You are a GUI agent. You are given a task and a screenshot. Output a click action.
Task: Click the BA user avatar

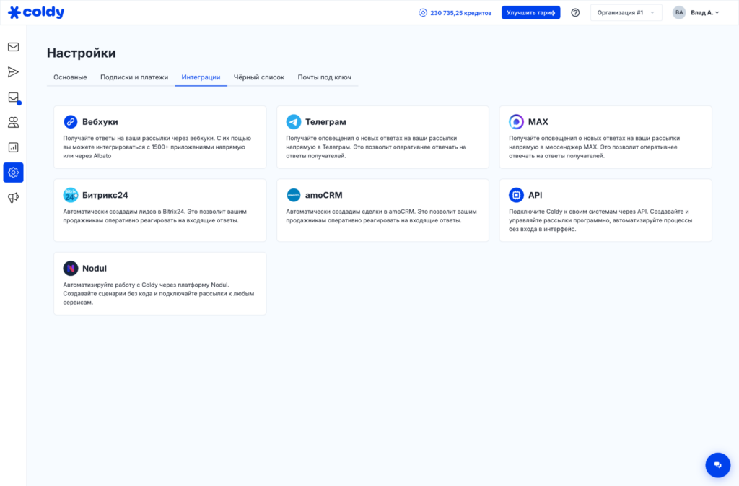(678, 13)
